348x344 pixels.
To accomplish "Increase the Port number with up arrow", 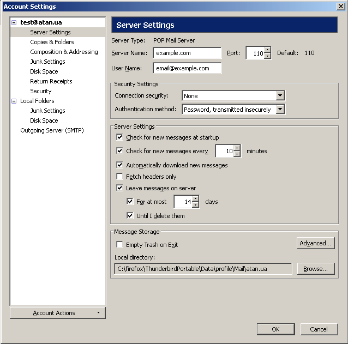I will (x=267, y=50).
